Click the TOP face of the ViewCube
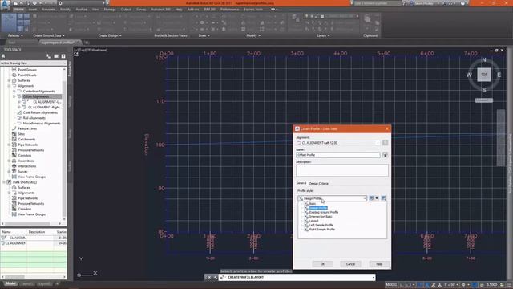 [x=484, y=75]
